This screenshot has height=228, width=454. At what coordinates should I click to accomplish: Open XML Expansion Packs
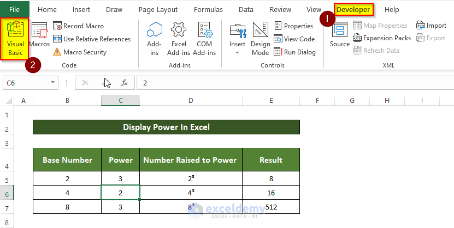[382, 38]
